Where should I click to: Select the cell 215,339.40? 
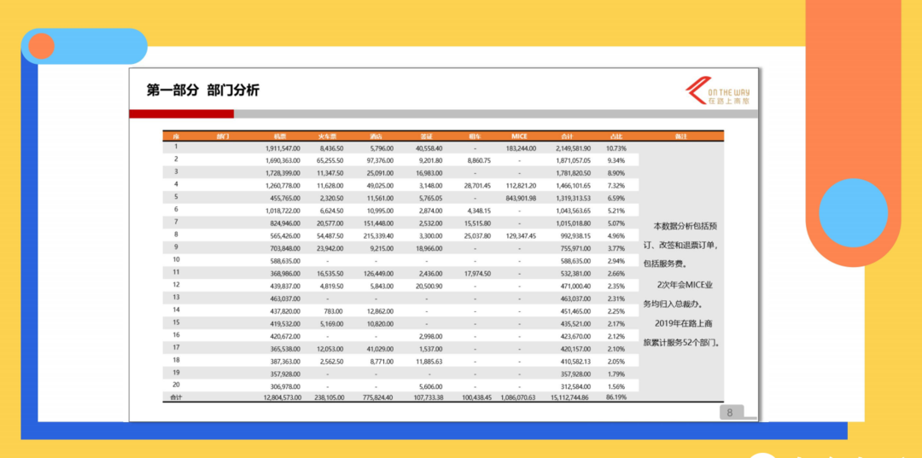click(x=378, y=236)
